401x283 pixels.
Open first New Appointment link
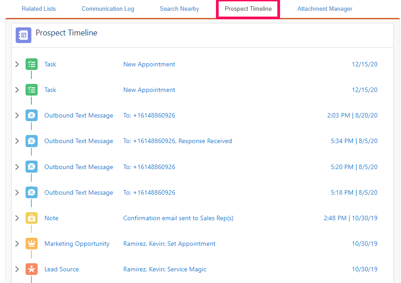pyautogui.click(x=149, y=64)
